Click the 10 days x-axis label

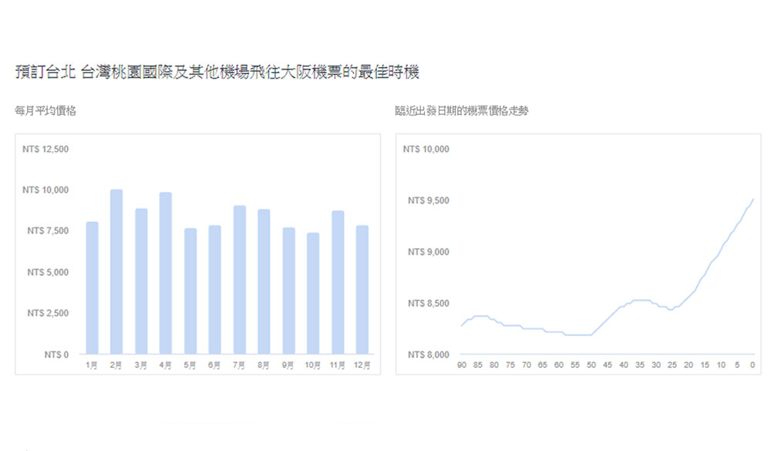pos(721,365)
